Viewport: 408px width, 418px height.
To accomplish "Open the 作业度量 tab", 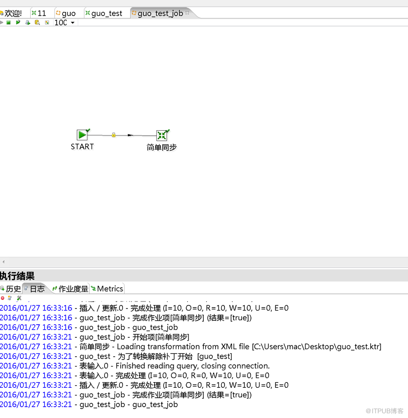I will tap(70, 289).
